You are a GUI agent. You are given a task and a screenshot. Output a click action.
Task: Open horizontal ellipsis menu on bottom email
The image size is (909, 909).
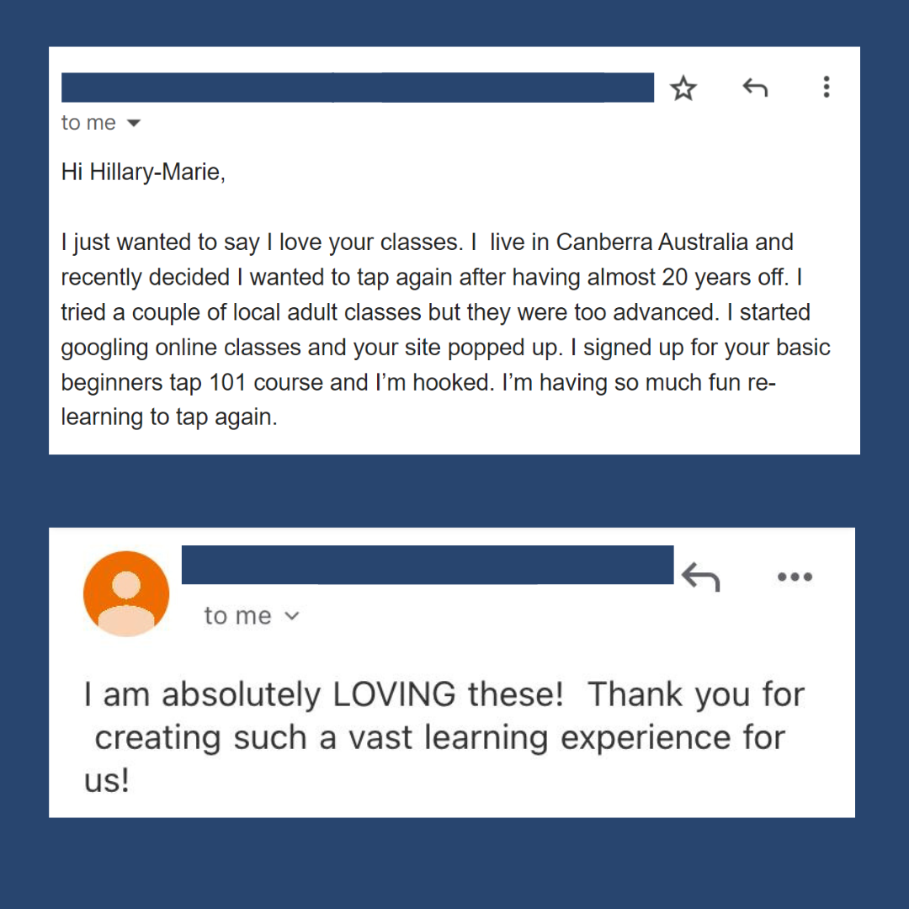pyautogui.click(x=795, y=577)
